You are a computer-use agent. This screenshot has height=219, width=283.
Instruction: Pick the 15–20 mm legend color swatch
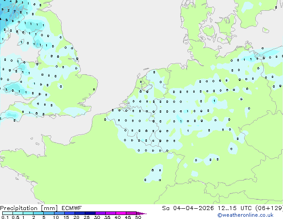[69, 213]
